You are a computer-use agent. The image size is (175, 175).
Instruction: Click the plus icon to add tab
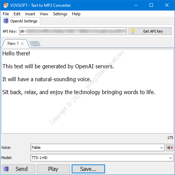35,44
